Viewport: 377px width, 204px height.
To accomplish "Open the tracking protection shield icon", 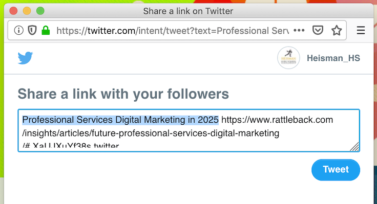I will click(32, 31).
